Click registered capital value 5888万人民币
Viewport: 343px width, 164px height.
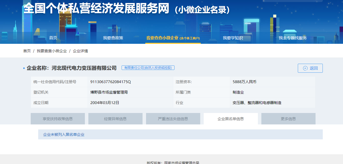[x=244, y=82]
